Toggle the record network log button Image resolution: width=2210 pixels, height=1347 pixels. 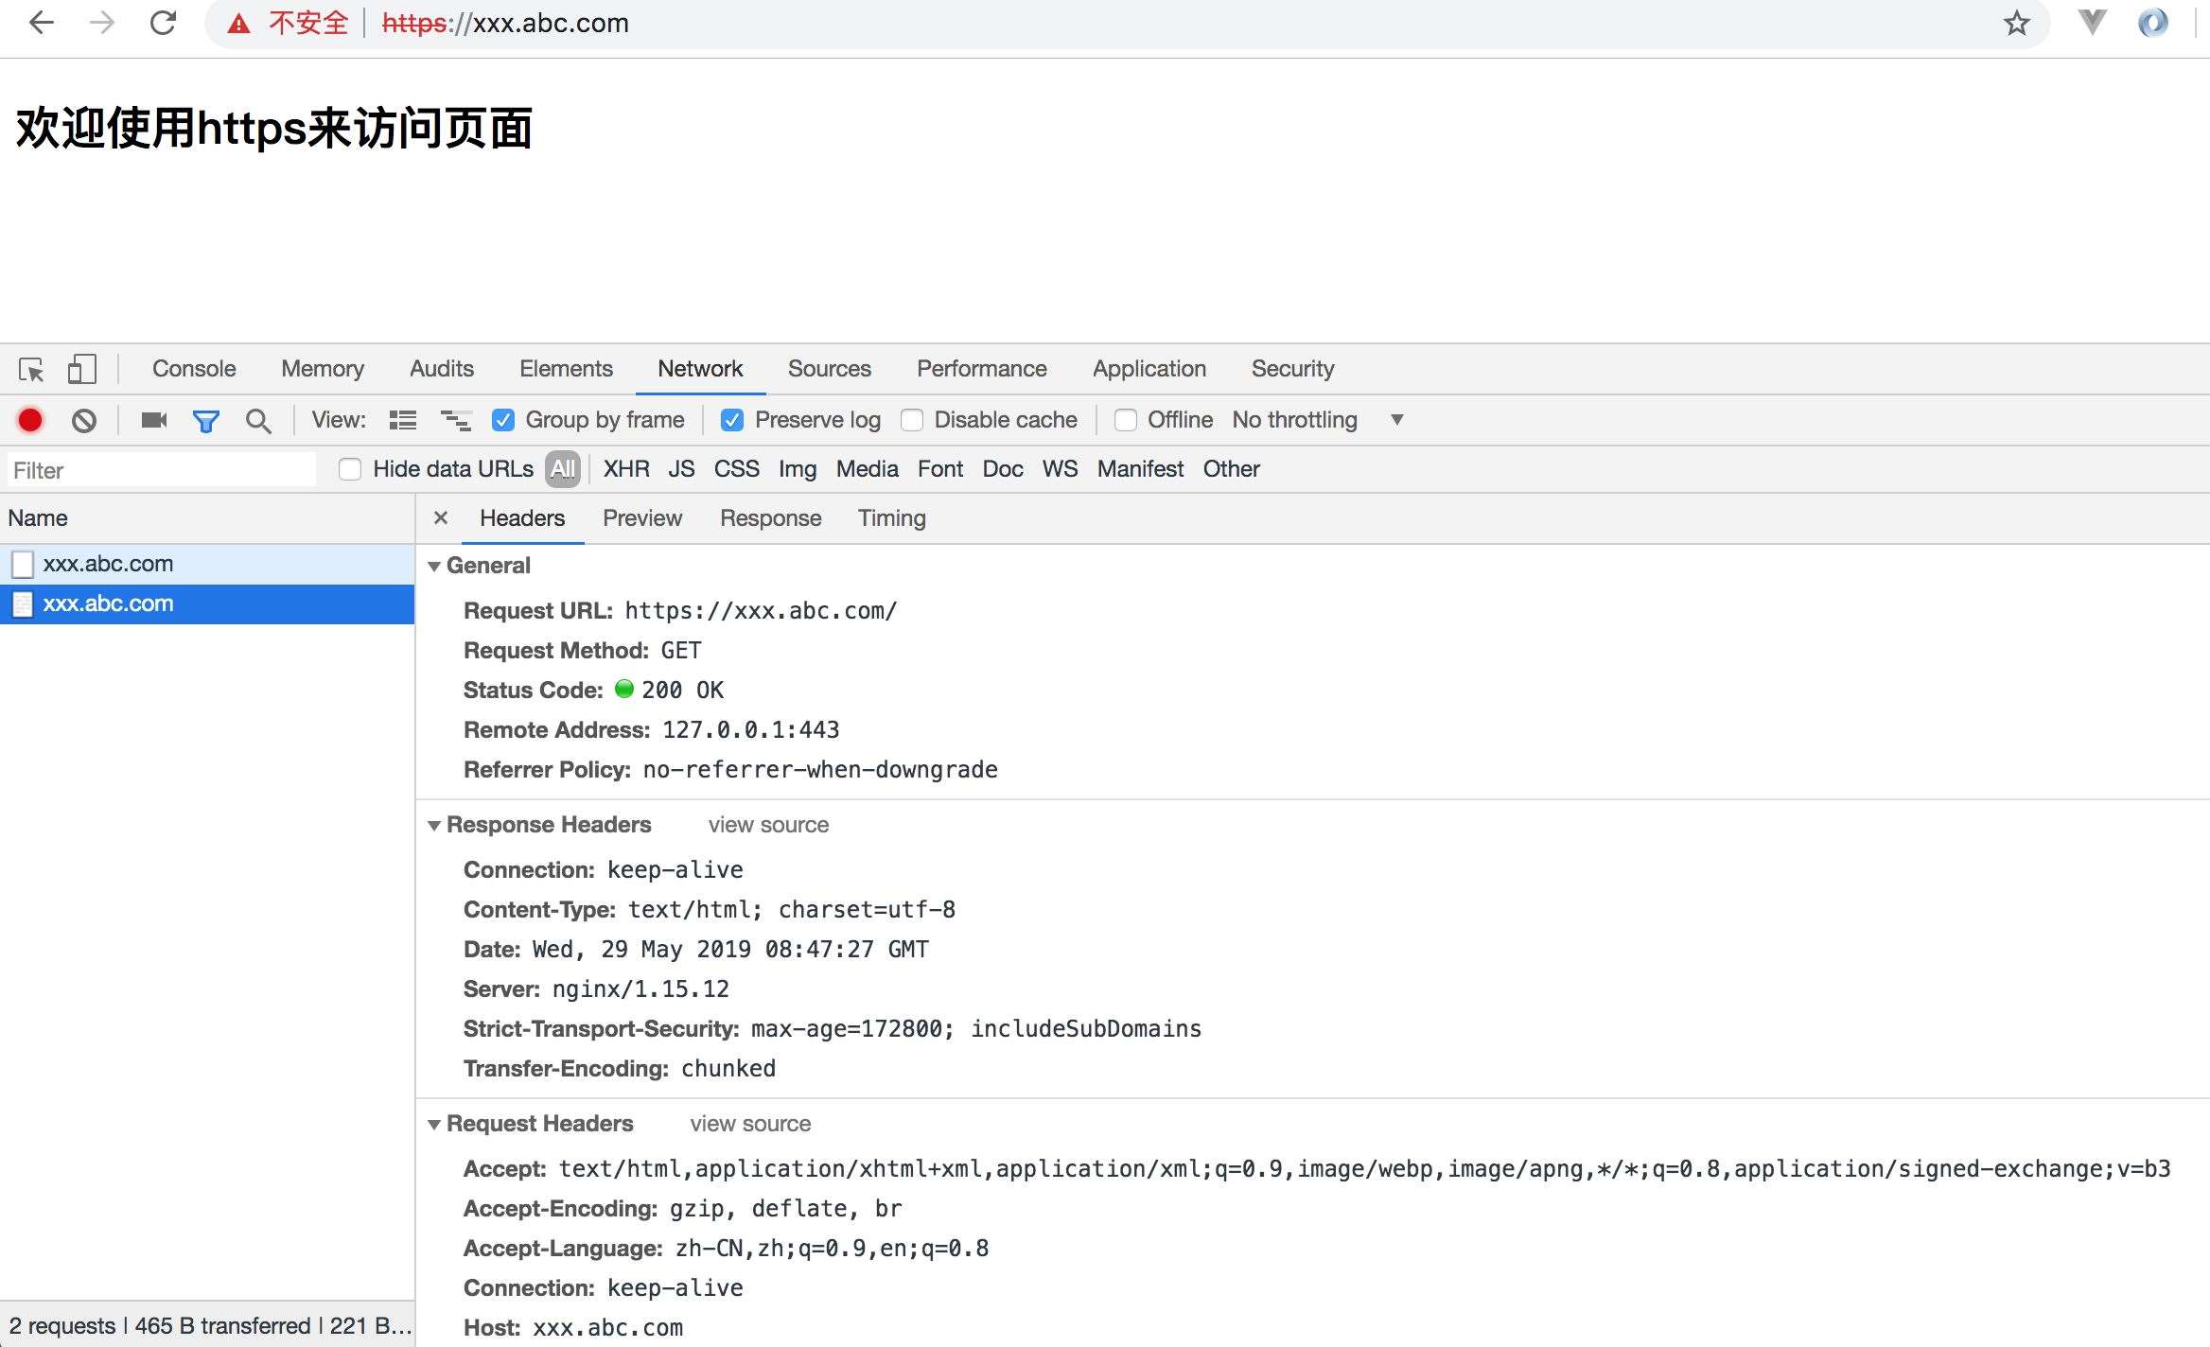click(30, 418)
